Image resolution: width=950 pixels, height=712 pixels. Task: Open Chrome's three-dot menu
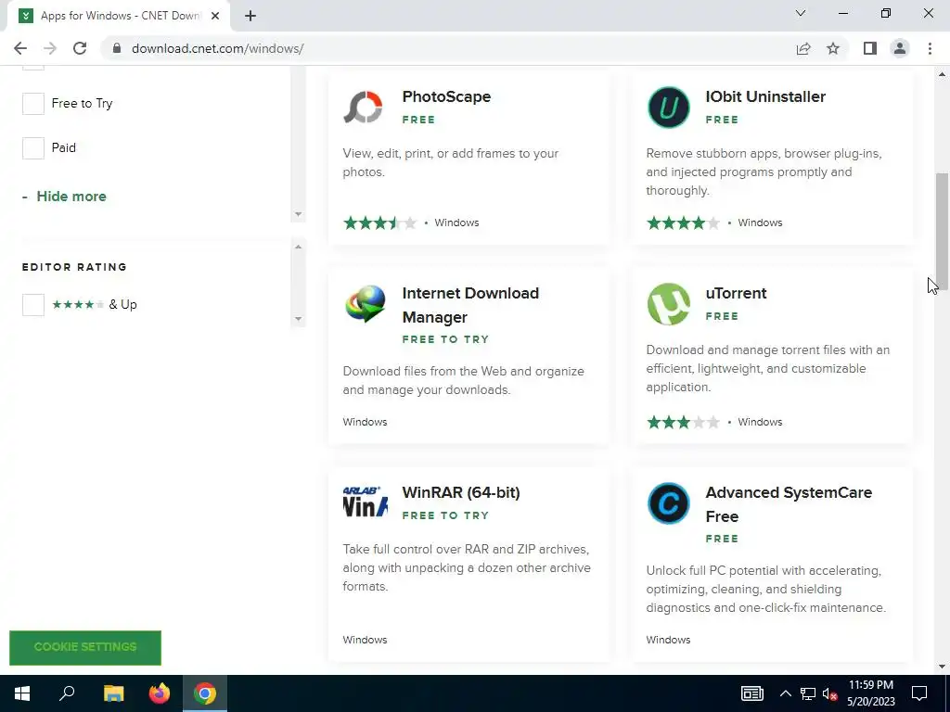(930, 48)
